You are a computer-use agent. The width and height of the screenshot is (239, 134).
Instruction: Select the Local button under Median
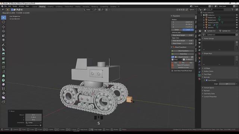coord(188,30)
